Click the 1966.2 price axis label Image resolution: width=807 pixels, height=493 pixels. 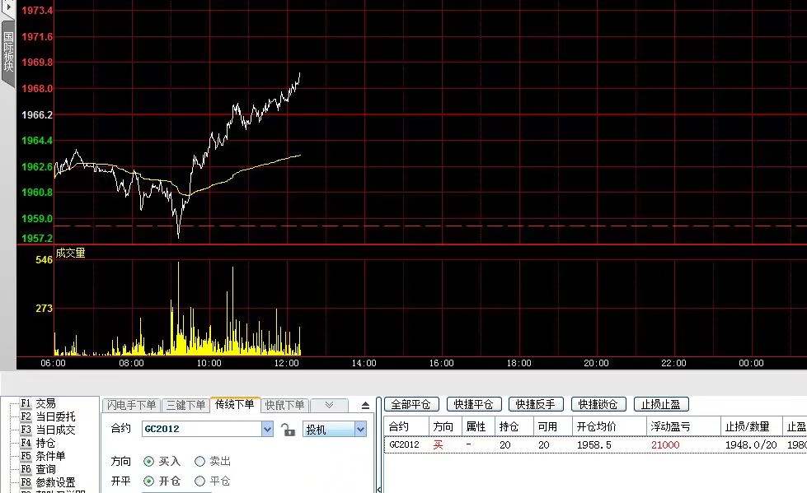coord(37,114)
